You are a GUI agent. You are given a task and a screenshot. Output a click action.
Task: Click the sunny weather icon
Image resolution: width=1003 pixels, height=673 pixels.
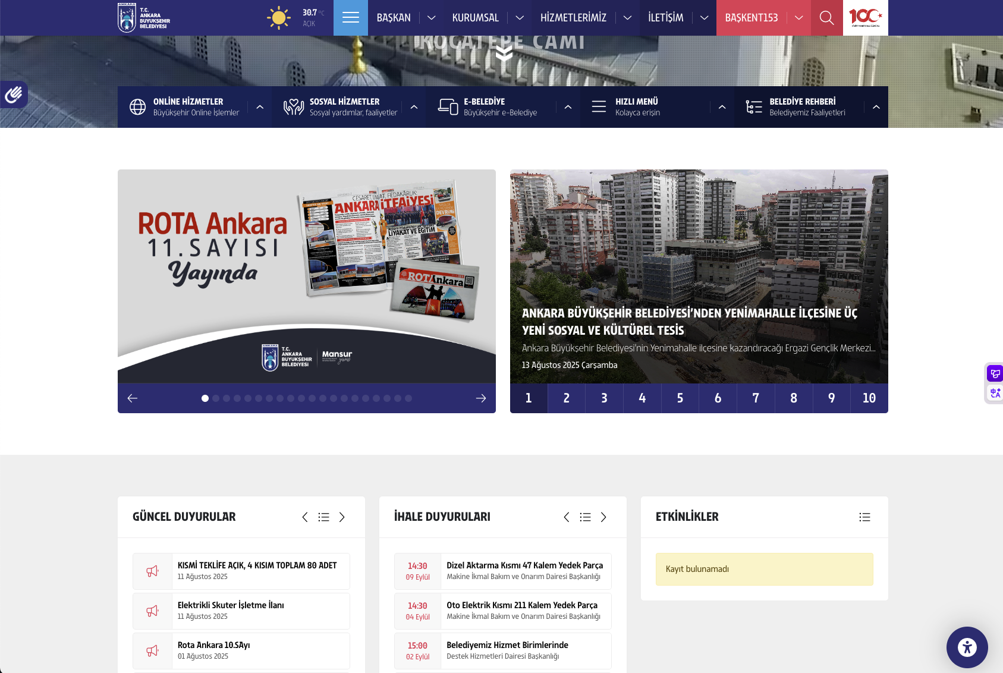[x=279, y=18]
